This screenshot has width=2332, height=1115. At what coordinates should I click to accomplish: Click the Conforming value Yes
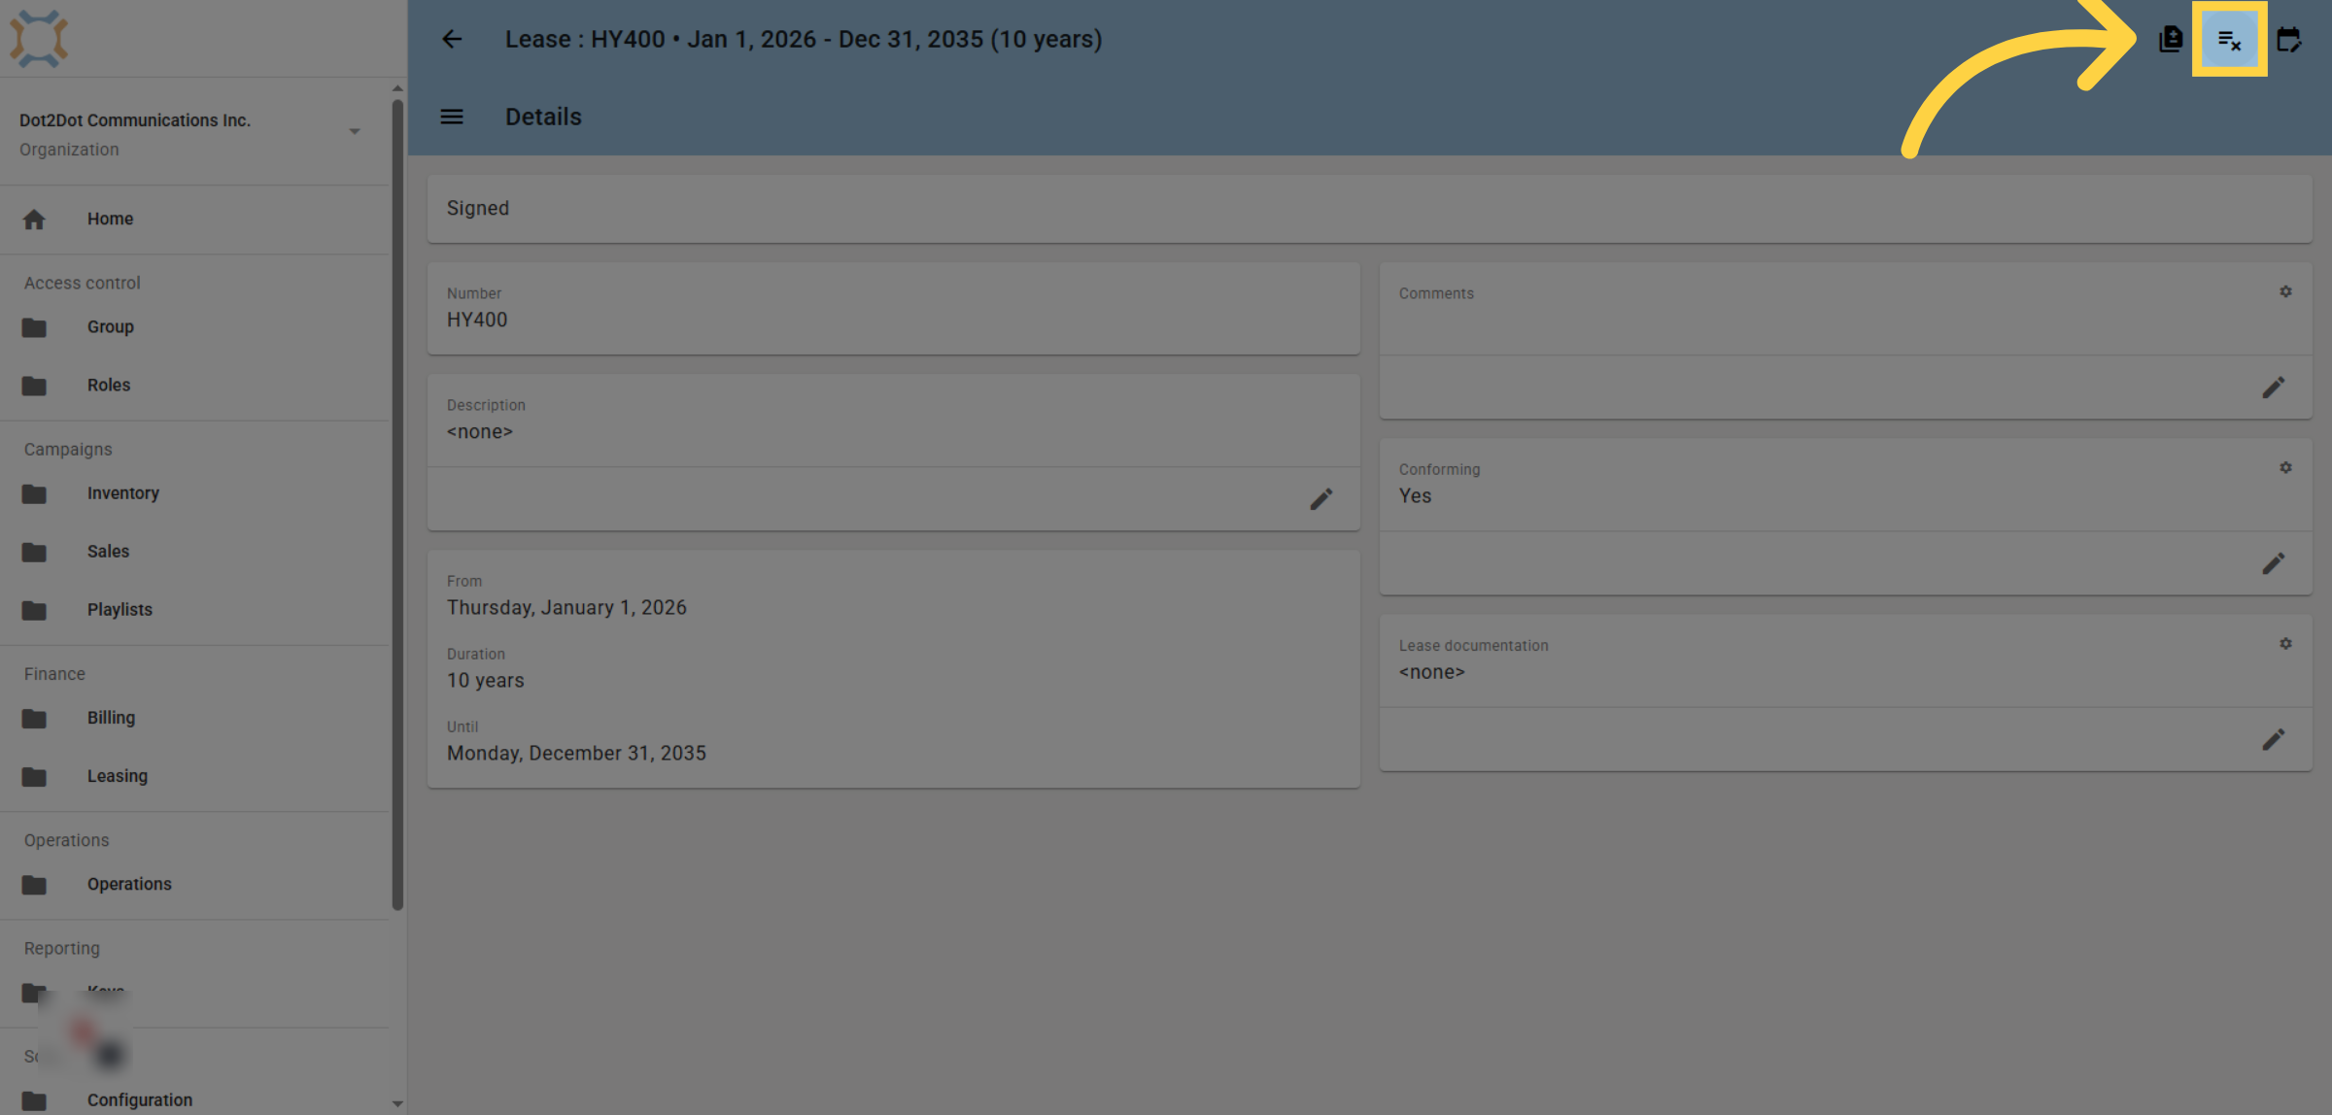pyautogui.click(x=1415, y=495)
